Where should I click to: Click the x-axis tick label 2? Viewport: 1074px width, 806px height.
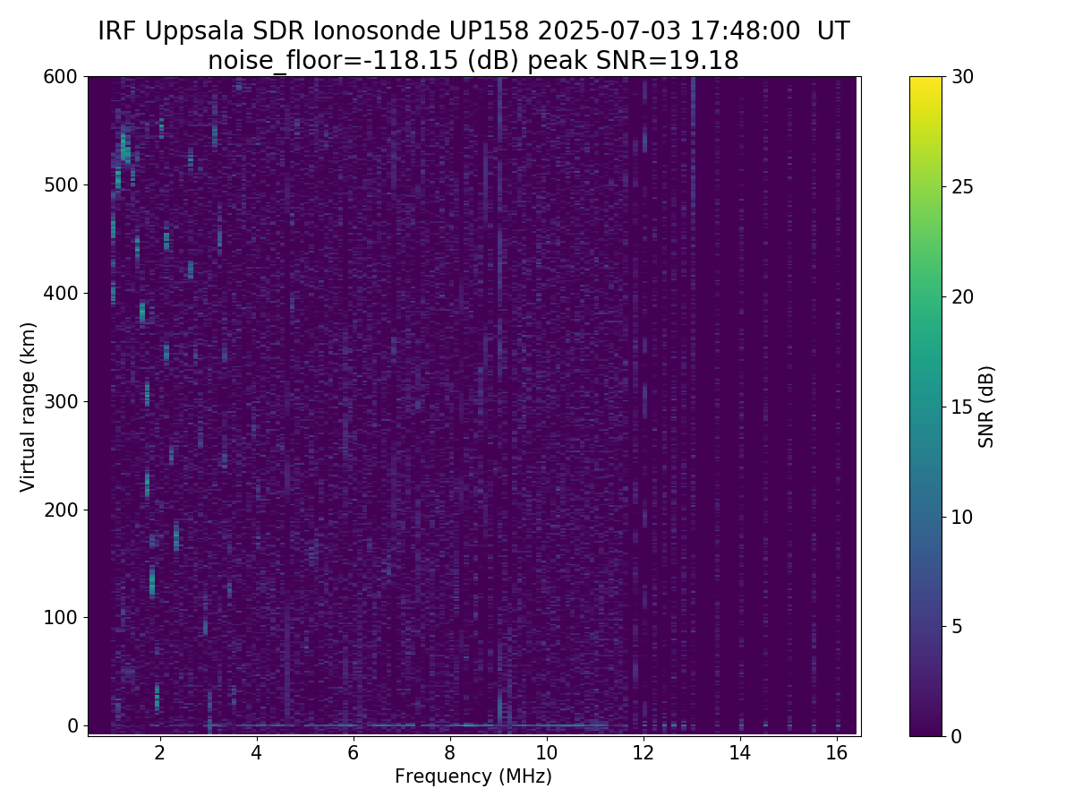coord(160,752)
